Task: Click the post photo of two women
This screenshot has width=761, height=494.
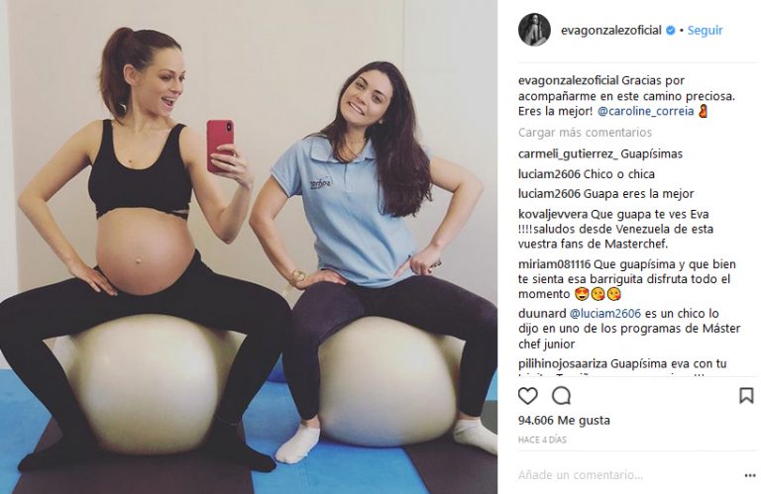Action: tap(249, 247)
